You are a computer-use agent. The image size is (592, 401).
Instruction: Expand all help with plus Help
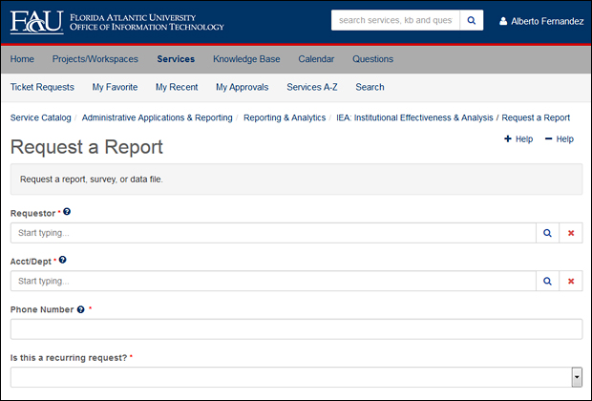(x=518, y=139)
